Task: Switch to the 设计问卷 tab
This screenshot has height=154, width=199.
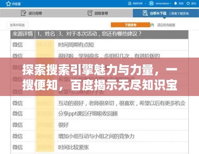Action: point(32,13)
